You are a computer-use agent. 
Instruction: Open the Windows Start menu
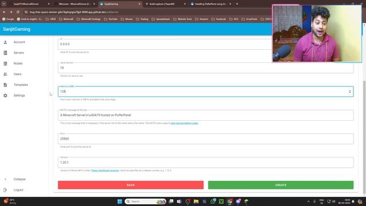pyautogui.click(x=120, y=201)
